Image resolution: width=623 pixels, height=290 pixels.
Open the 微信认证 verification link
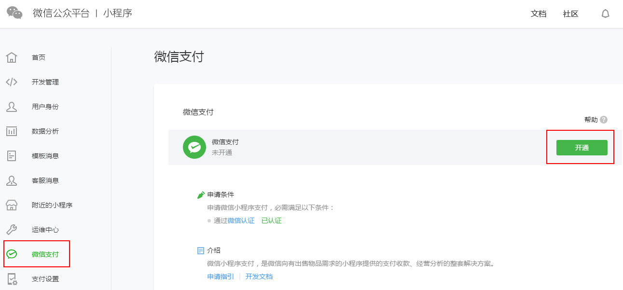pos(242,220)
